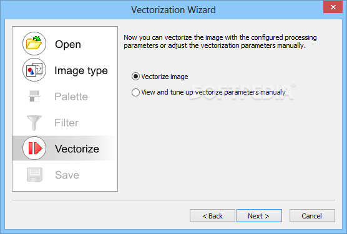
Task: Close the Vectorization Wizard window
Action: [x=333, y=7]
